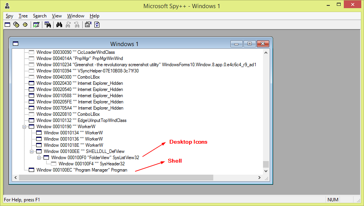Select the "PnpMgr" PnpMgrWinWnd row
The image size is (364, 206).
click(x=80, y=58)
